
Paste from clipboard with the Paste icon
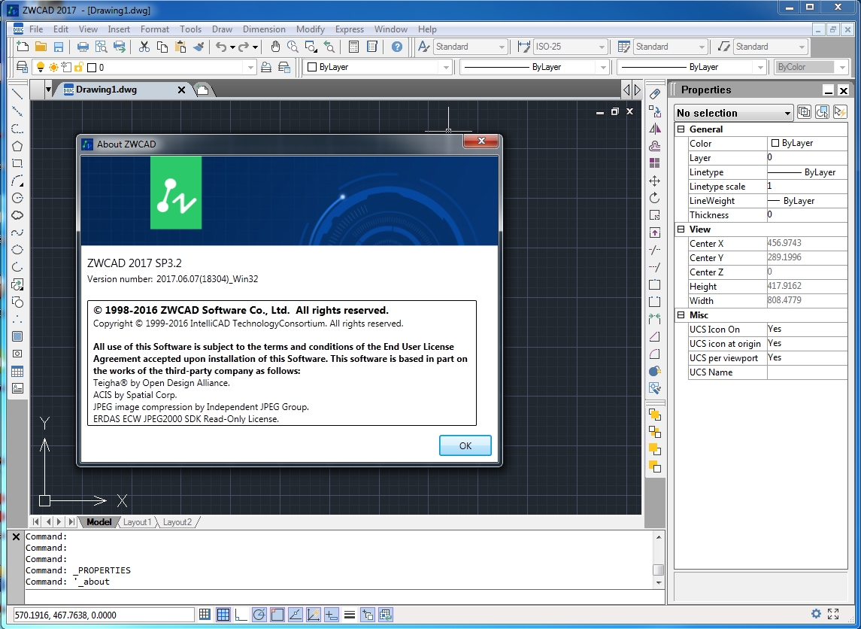180,47
